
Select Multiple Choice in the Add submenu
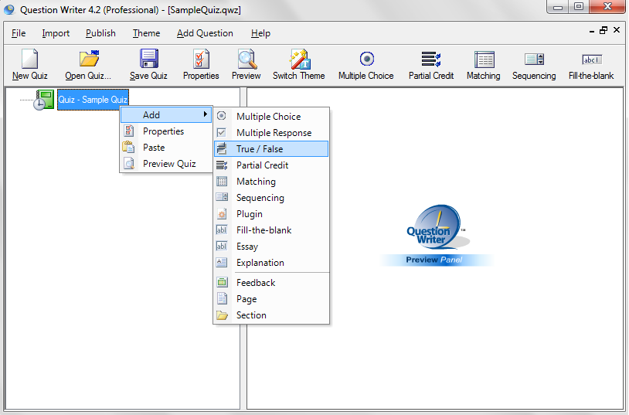pos(271,117)
